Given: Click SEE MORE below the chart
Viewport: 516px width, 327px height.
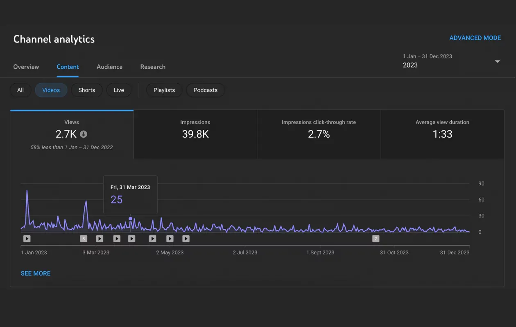Looking at the screenshot, I should (x=36, y=273).
